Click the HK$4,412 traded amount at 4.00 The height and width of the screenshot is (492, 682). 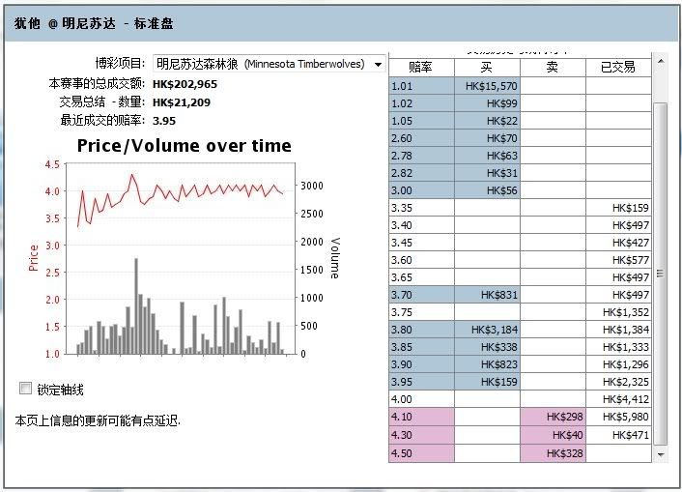[618, 399]
